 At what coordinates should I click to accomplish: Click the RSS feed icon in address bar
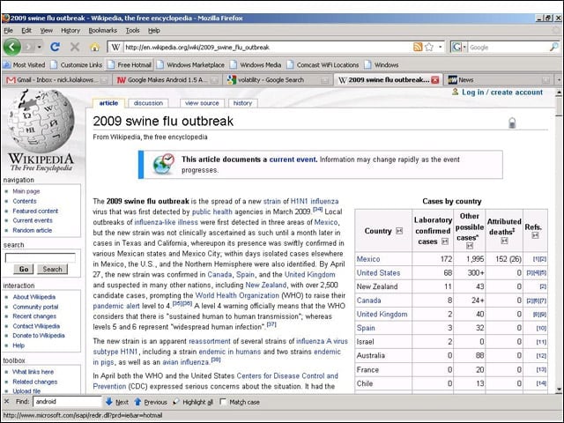[418, 47]
